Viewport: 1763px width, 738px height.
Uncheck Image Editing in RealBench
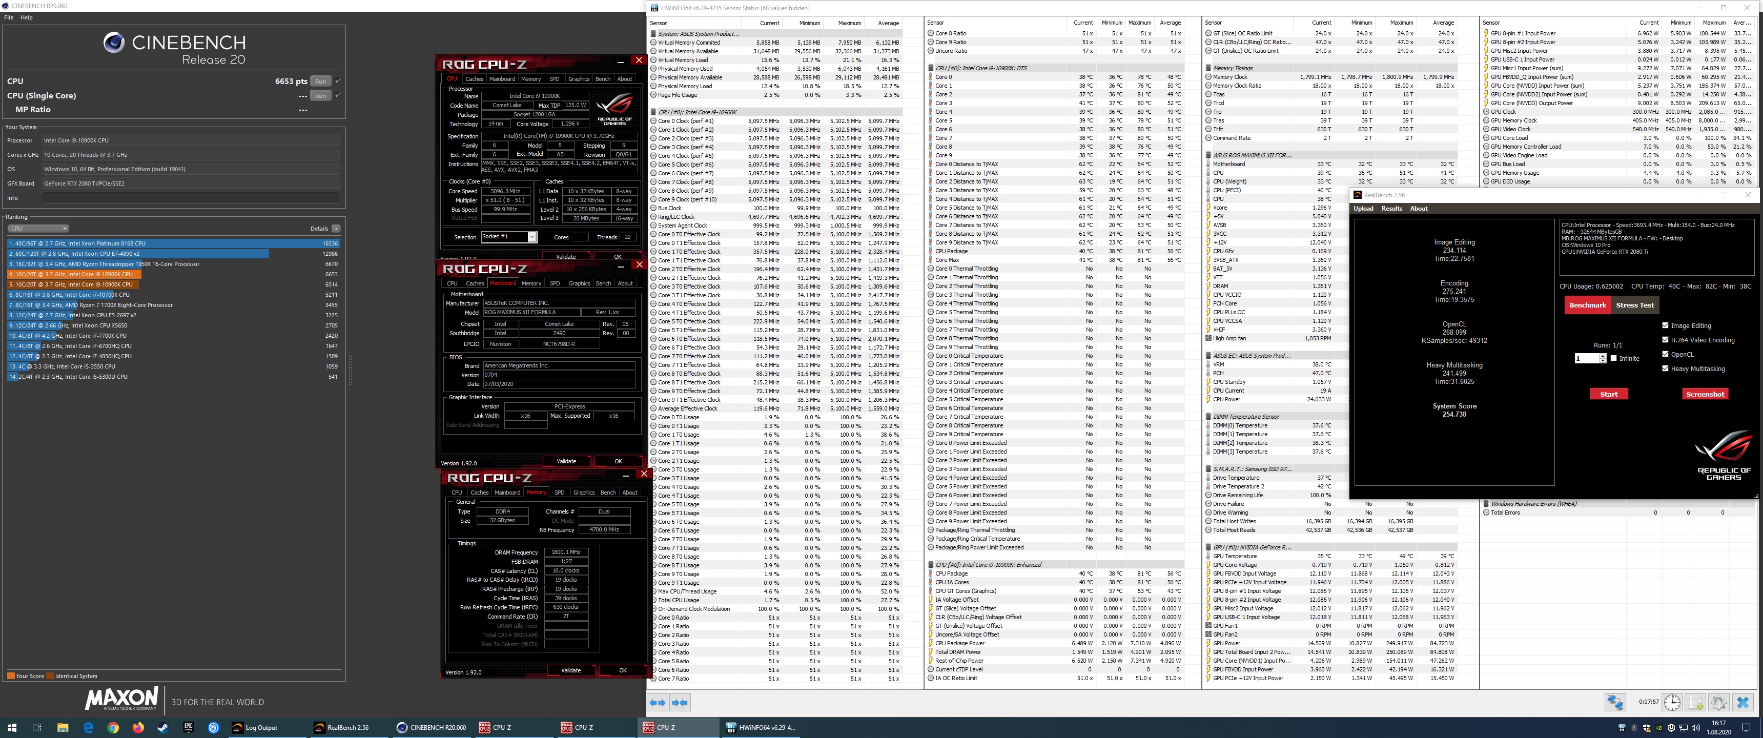click(x=1665, y=325)
